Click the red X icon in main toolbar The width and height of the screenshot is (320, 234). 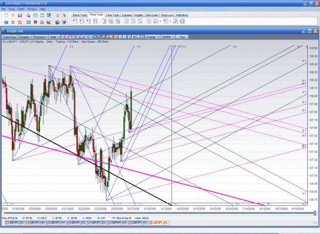[x=20, y=22]
